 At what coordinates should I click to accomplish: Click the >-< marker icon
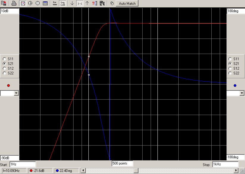(x=80, y=3)
